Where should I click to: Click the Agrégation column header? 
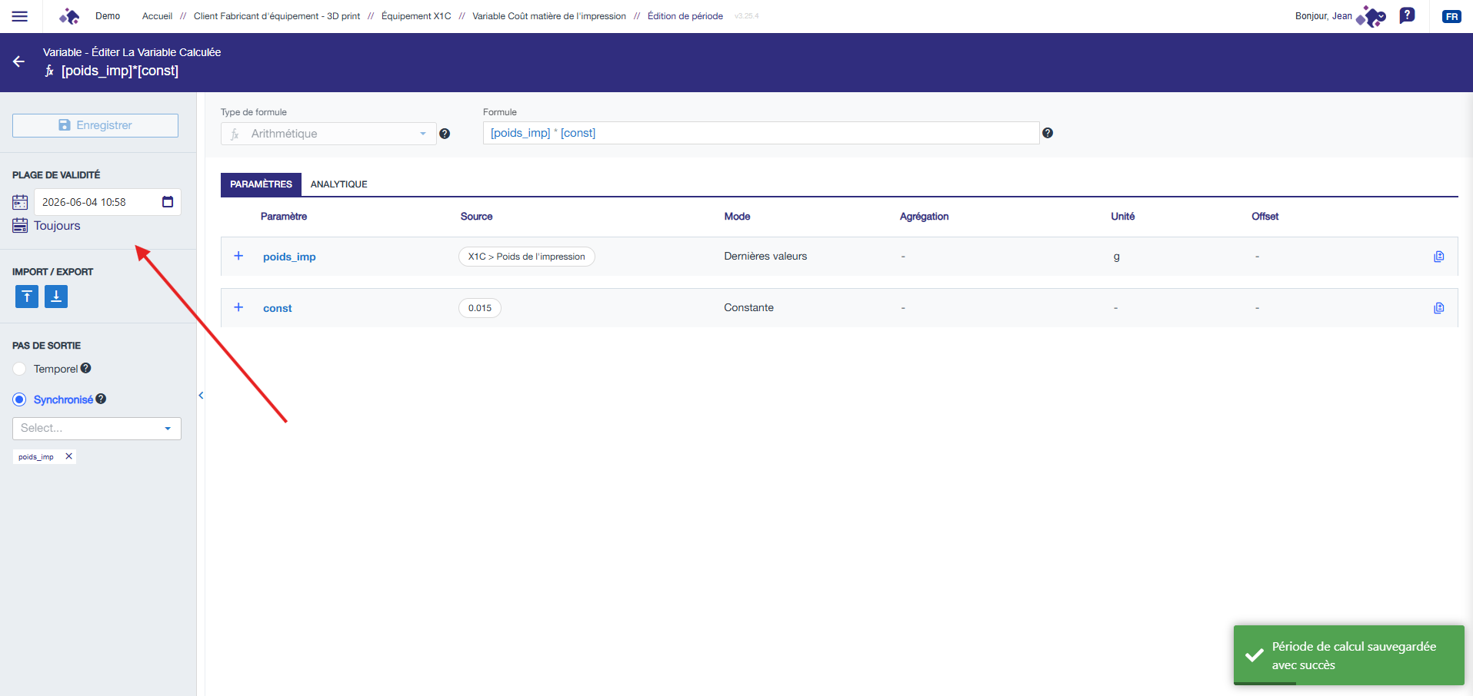pos(925,217)
